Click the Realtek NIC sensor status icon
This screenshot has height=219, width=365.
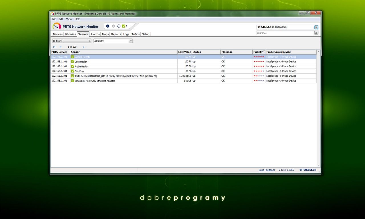tap(72, 76)
